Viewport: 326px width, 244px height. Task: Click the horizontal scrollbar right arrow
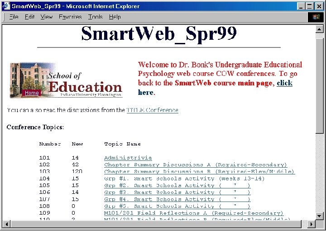point(311,224)
